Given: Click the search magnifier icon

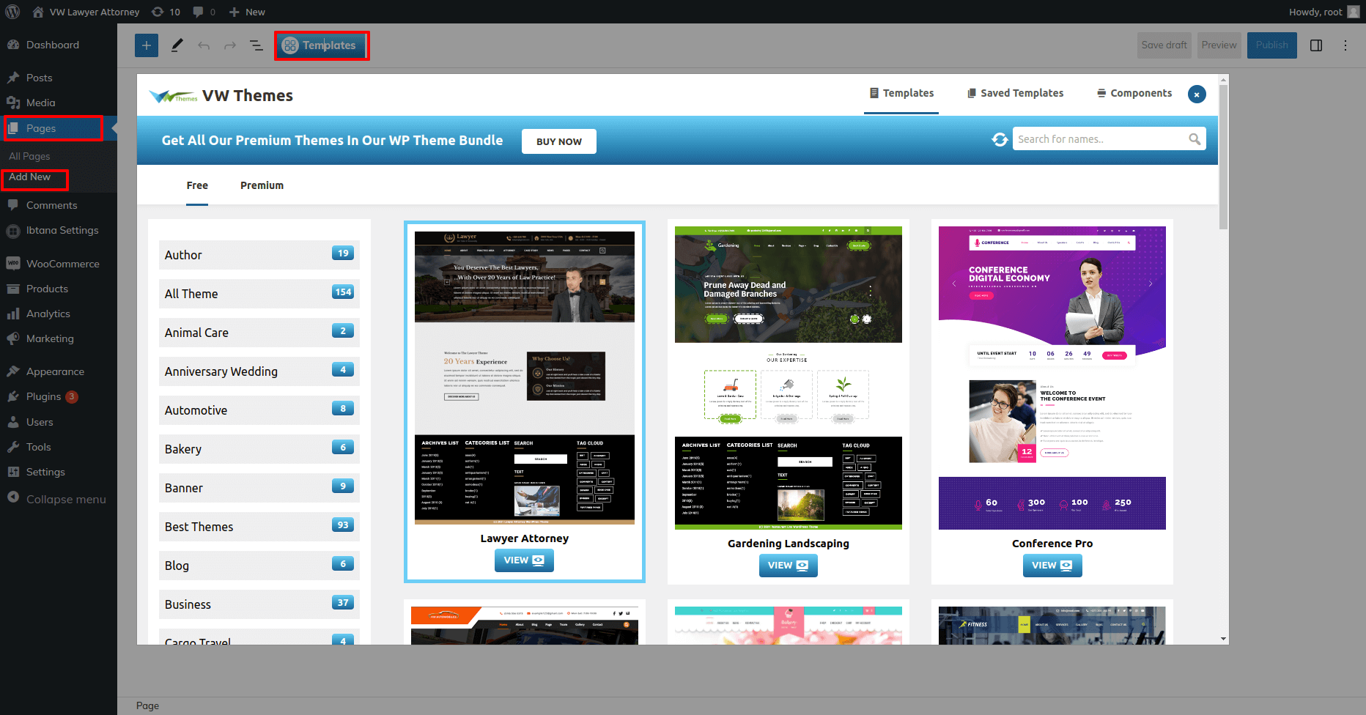Looking at the screenshot, I should (1195, 139).
